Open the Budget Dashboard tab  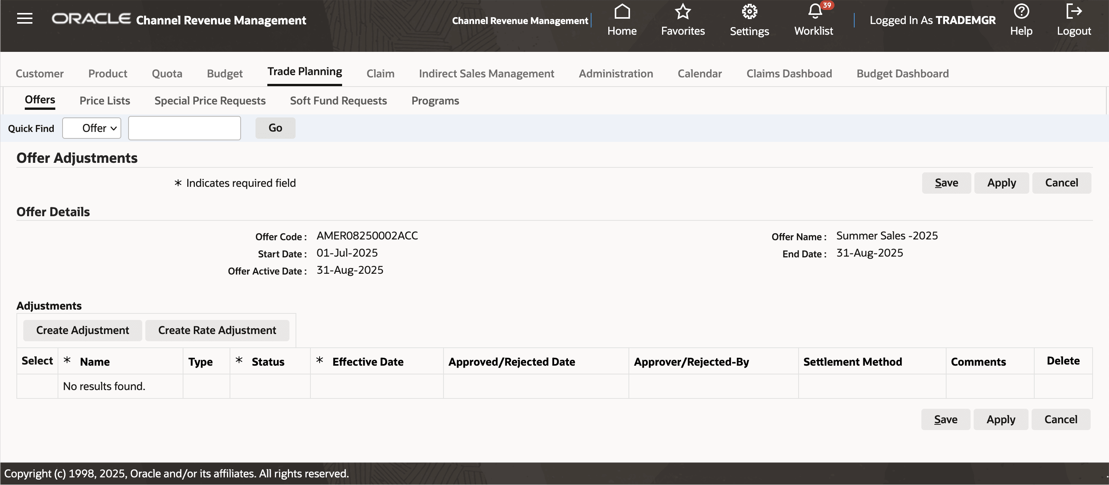tap(902, 74)
